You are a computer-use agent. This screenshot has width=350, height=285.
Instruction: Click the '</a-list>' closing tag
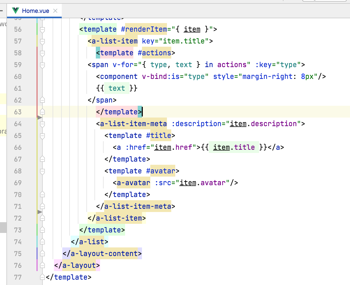point(90,242)
